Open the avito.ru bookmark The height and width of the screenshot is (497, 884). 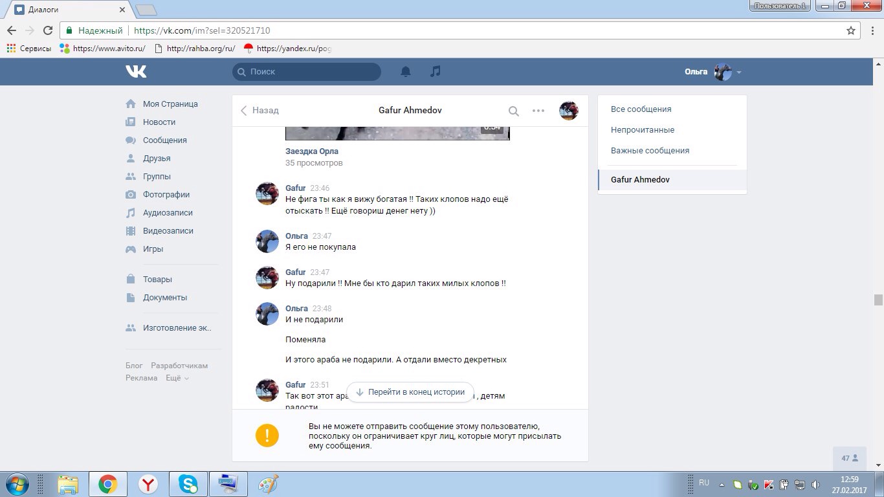click(x=102, y=49)
